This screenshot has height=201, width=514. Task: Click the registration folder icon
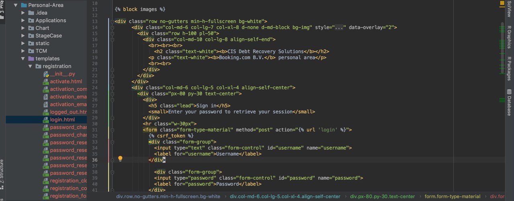pos(38,66)
